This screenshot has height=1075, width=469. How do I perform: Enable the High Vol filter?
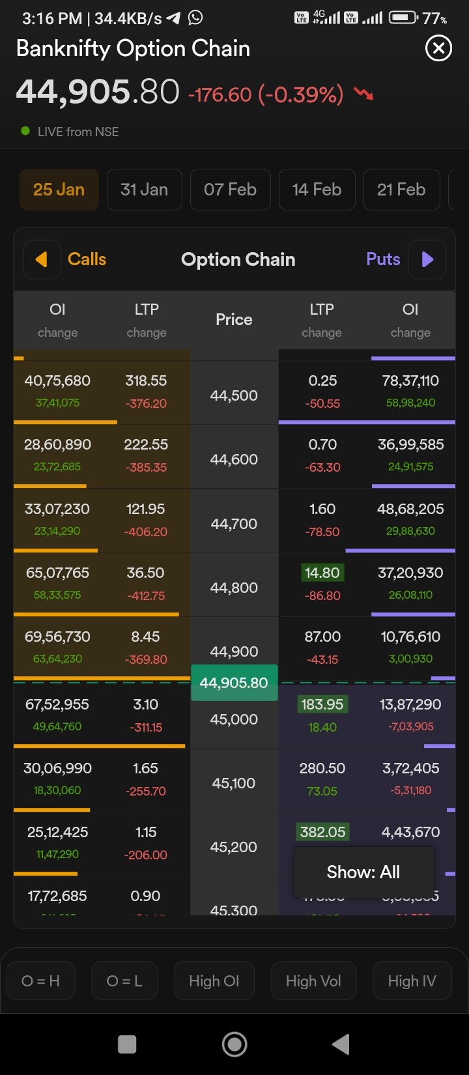tap(313, 981)
